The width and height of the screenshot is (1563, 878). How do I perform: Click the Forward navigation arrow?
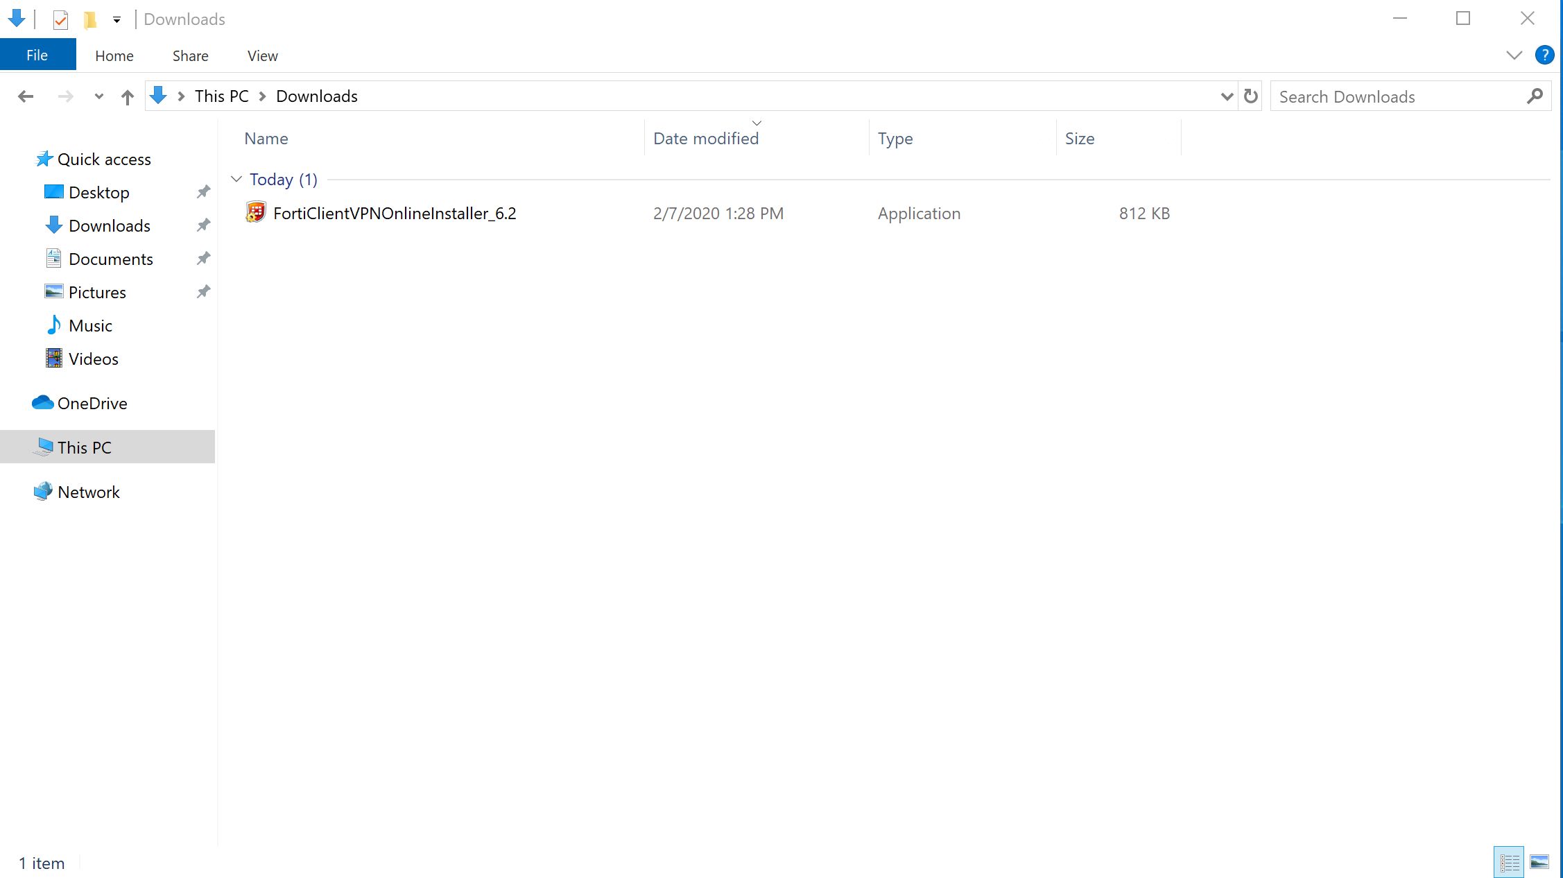coord(65,96)
